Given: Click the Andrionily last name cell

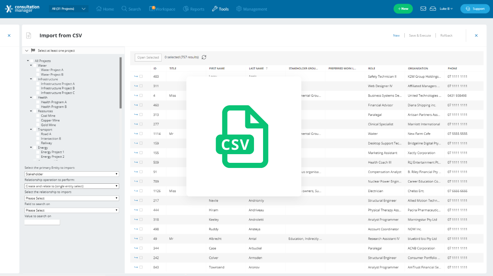Looking at the screenshot, I should [x=256, y=201].
